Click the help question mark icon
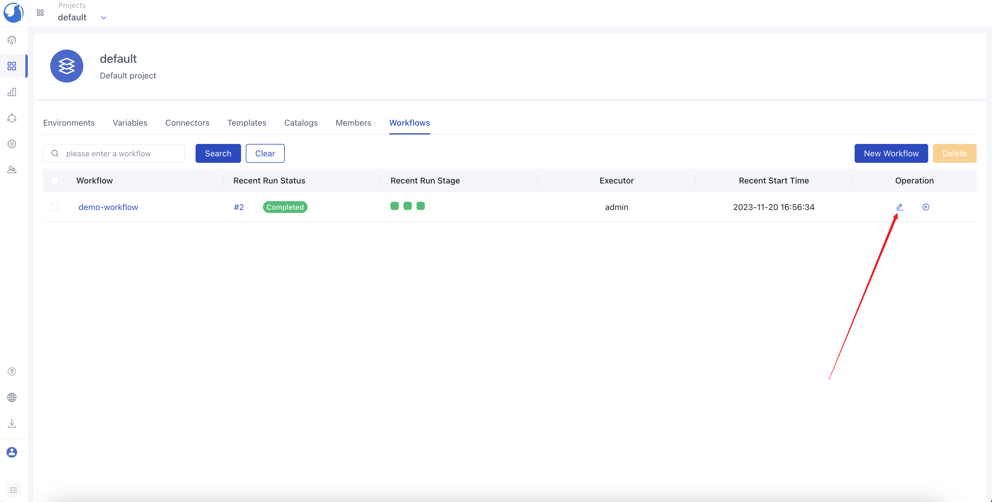 point(12,371)
